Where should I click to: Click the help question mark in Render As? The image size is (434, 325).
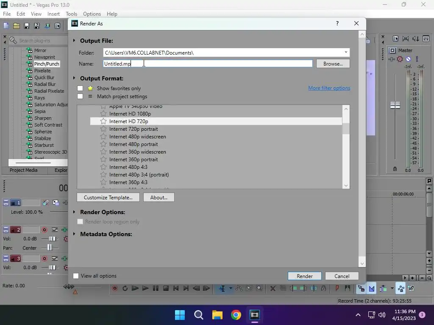pyautogui.click(x=337, y=24)
